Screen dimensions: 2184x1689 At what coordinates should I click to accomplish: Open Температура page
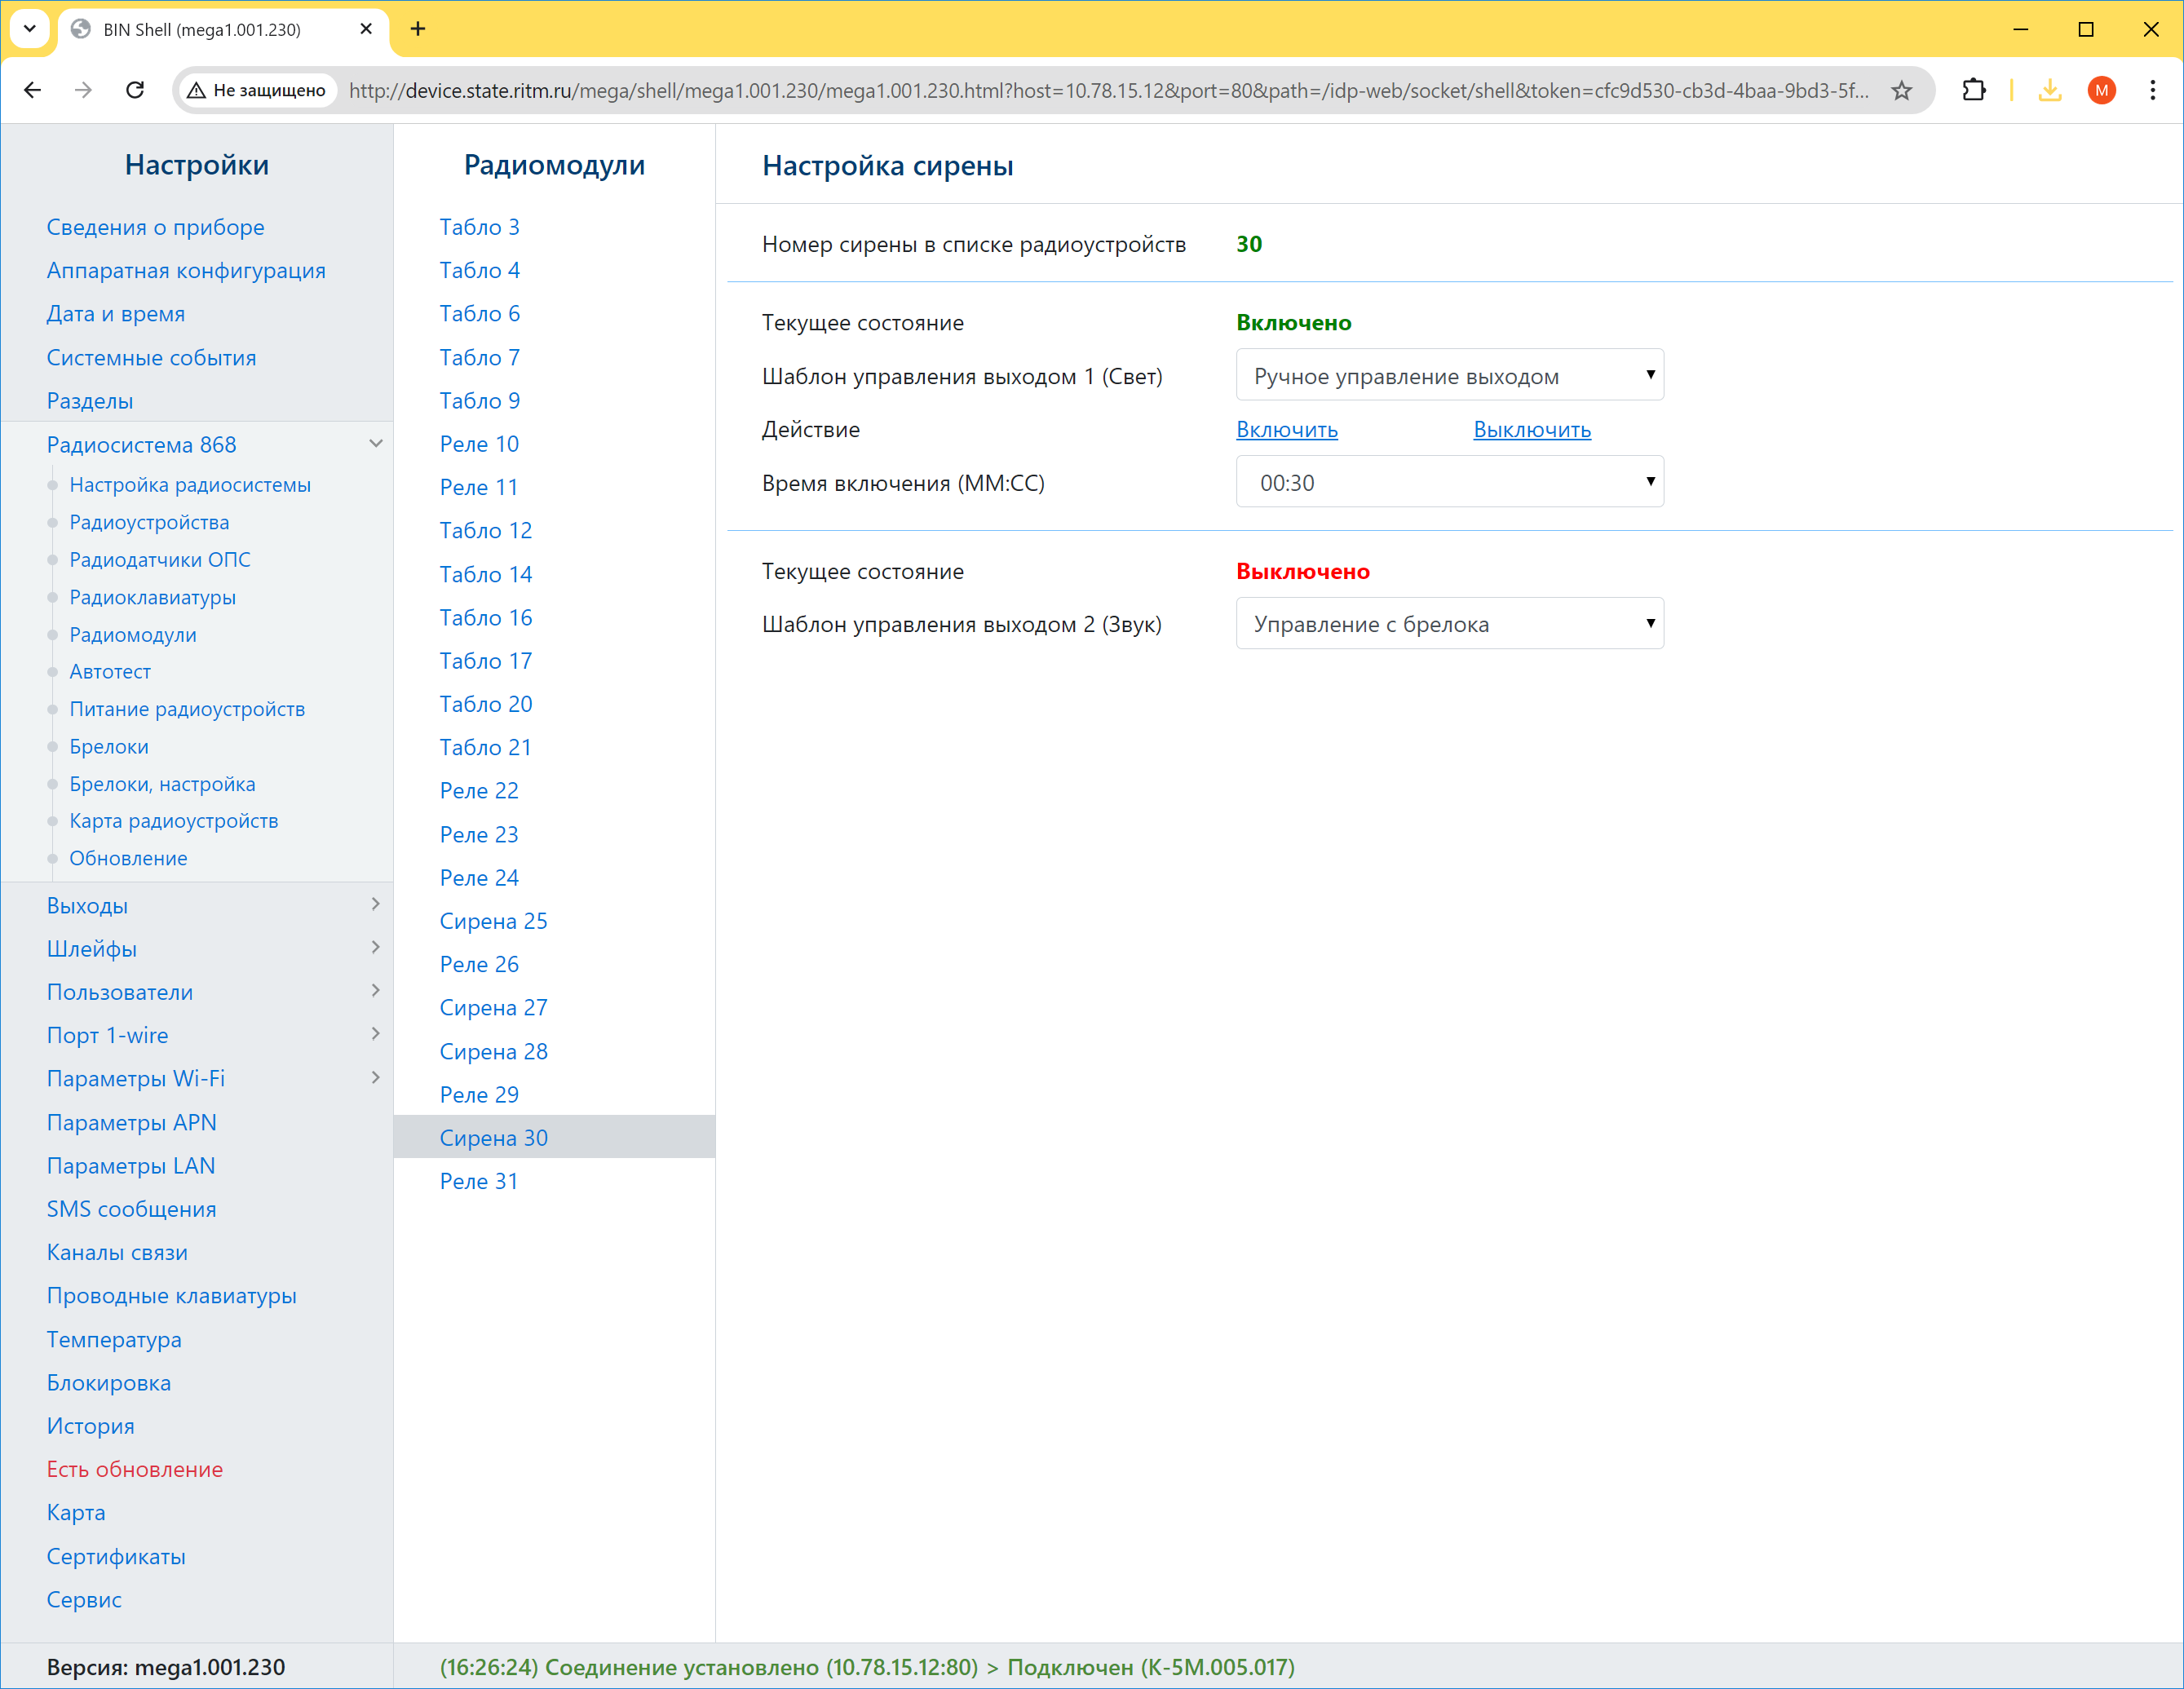[x=114, y=1339]
